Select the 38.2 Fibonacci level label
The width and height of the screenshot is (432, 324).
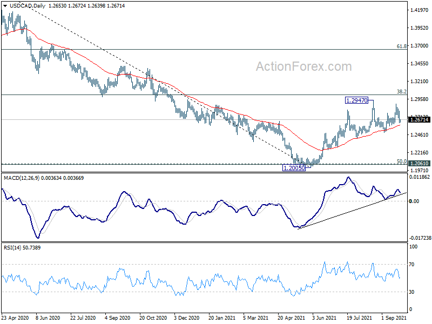(401, 92)
